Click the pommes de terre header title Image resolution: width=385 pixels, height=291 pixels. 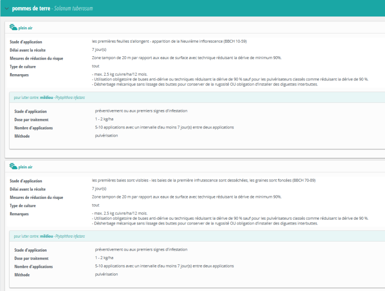coord(29,9)
